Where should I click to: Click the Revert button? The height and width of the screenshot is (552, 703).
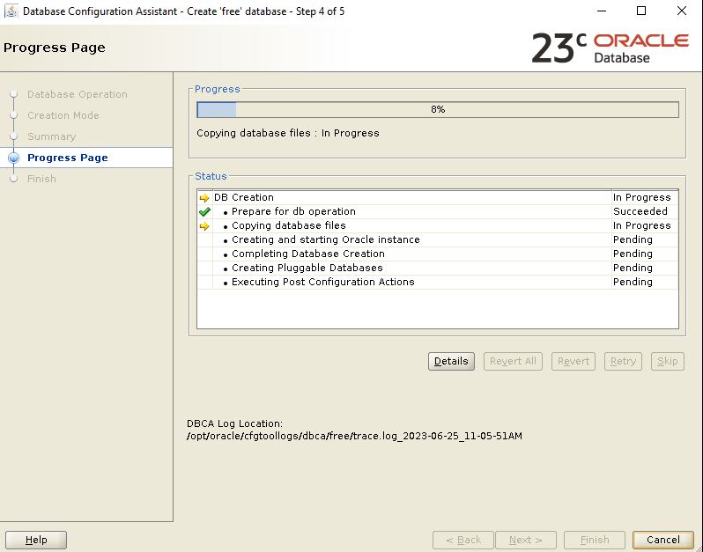pyautogui.click(x=573, y=361)
